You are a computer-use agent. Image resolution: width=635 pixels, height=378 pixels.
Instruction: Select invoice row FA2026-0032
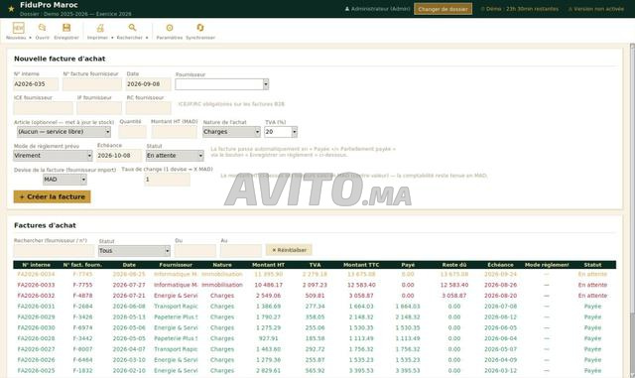315,296
